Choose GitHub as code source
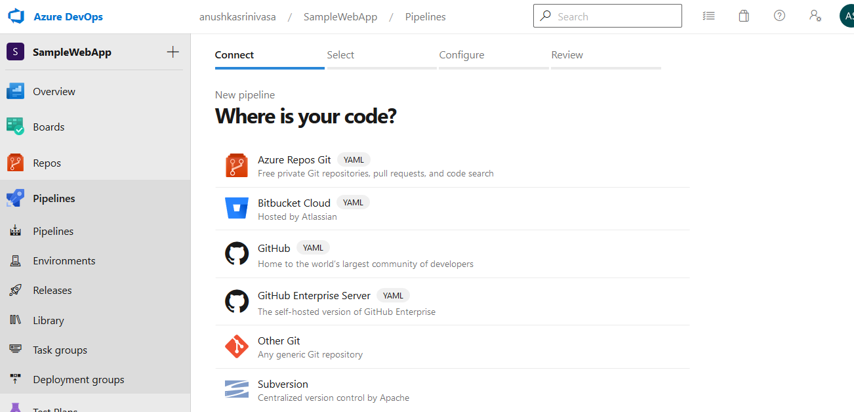 pos(453,254)
